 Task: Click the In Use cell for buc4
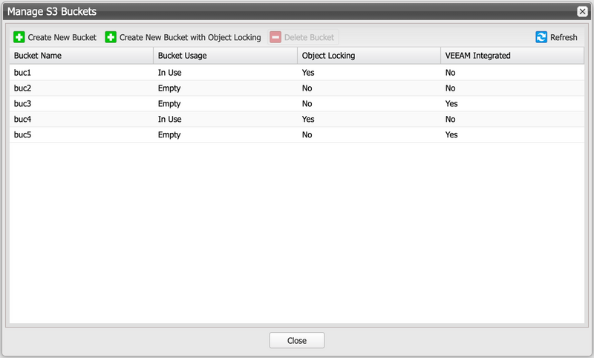tap(170, 120)
